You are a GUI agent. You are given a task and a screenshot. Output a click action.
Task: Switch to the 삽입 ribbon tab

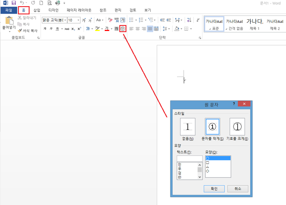[37, 10]
